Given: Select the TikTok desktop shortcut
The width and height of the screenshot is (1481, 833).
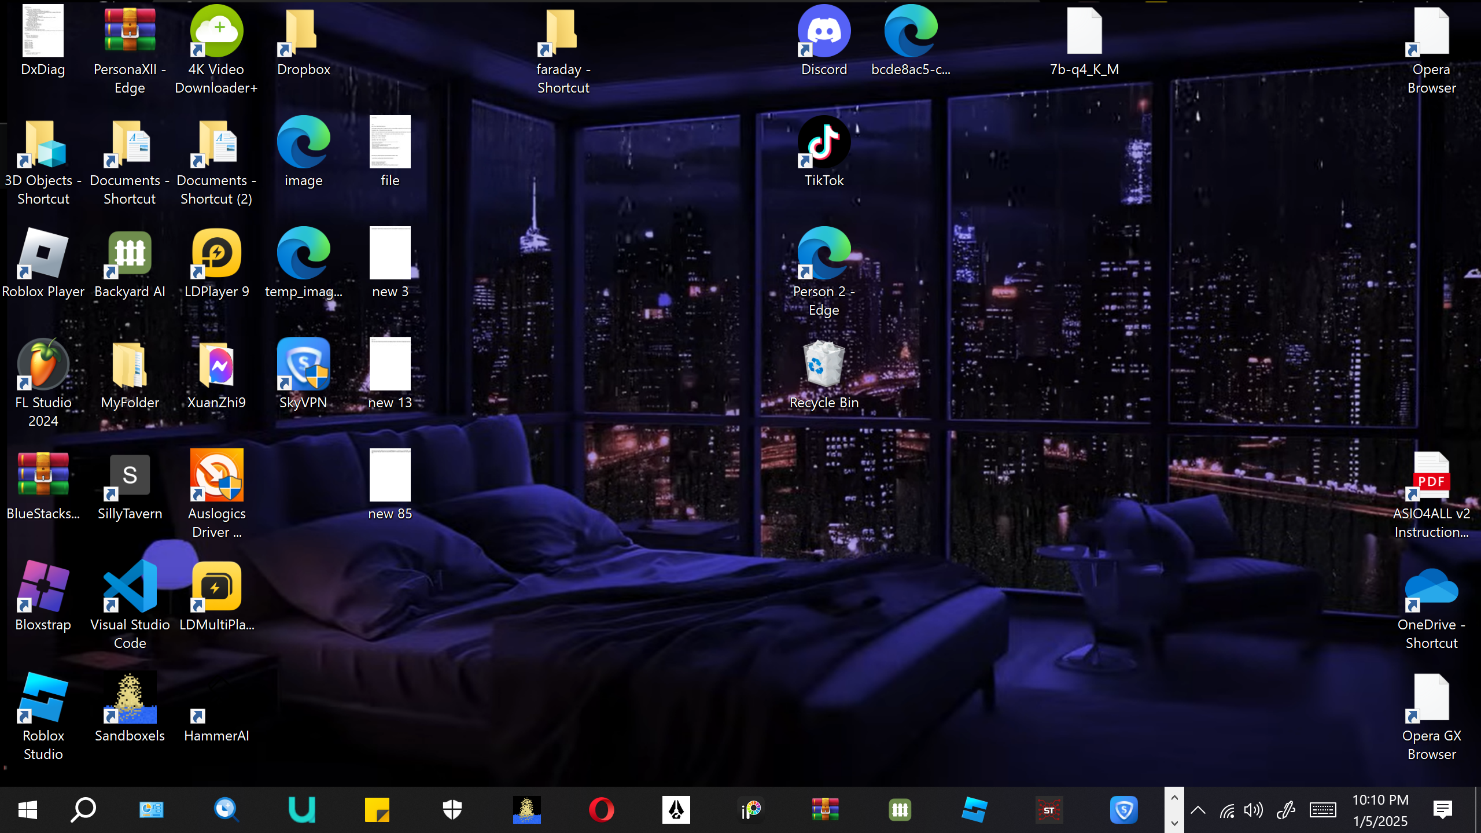Looking at the screenshot, I should tap(824, 143).
